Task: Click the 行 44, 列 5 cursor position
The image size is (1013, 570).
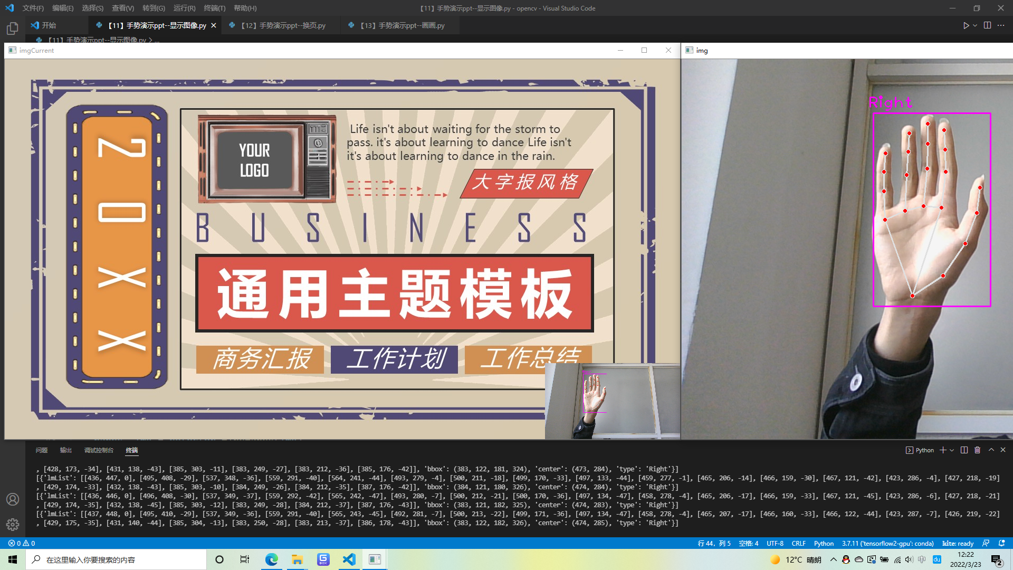Action: 714,543
